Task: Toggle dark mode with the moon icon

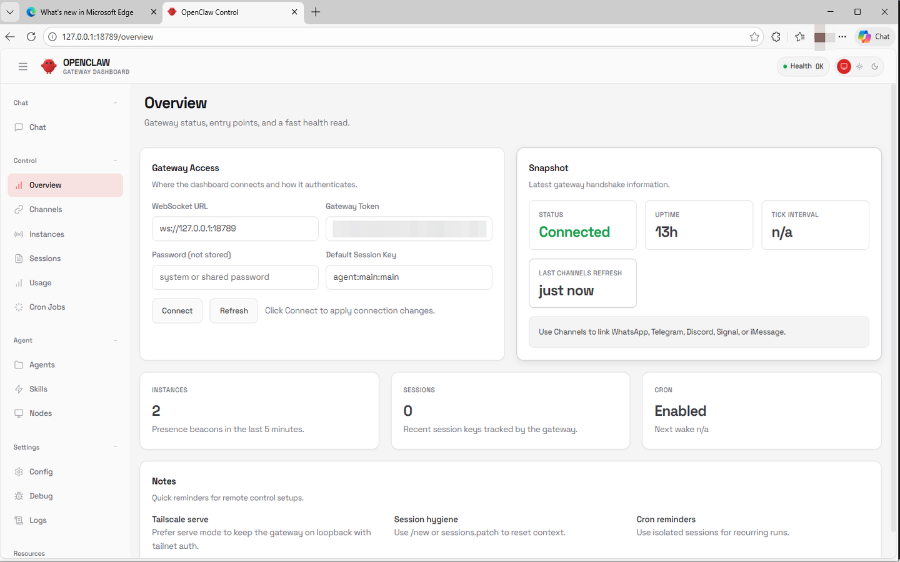Action: coord(875,66)
